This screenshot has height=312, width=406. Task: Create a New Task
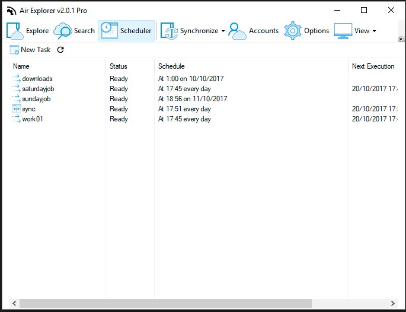pyautogui.click(x=31, y=50)
